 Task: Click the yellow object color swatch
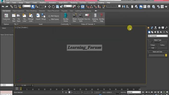point(166,55)
